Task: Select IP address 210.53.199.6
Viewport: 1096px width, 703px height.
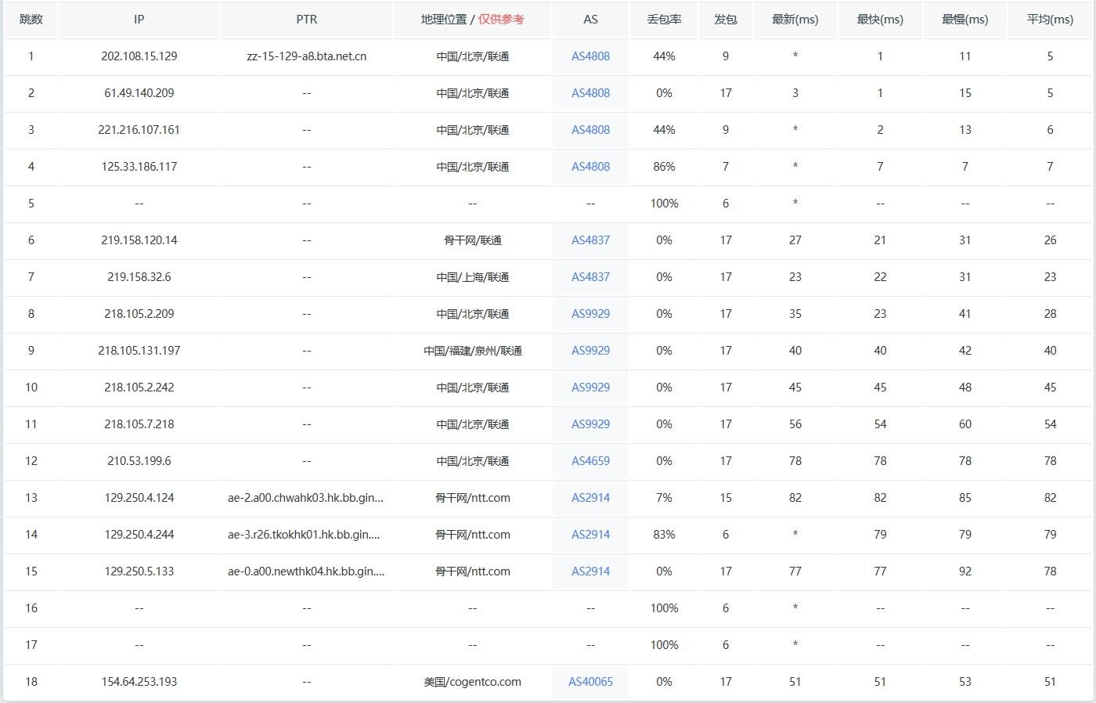Action: (x=139, y=461)
